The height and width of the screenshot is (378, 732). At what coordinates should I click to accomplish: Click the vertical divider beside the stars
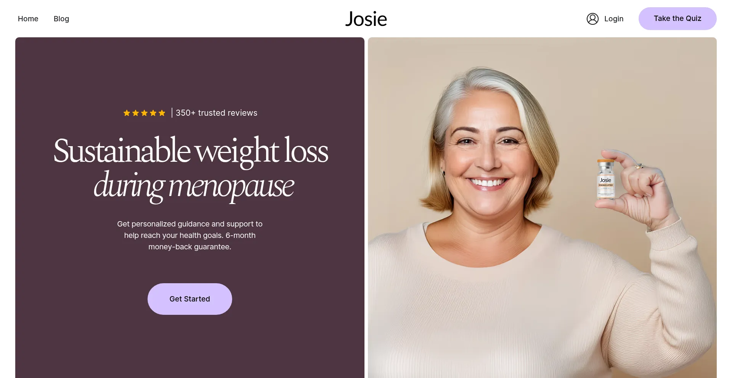point(172,113)
